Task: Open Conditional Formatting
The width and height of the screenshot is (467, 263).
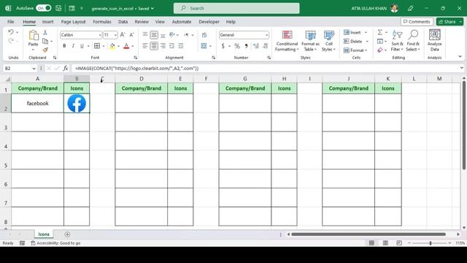Action: pyautogui.click(x=287, y=41)
